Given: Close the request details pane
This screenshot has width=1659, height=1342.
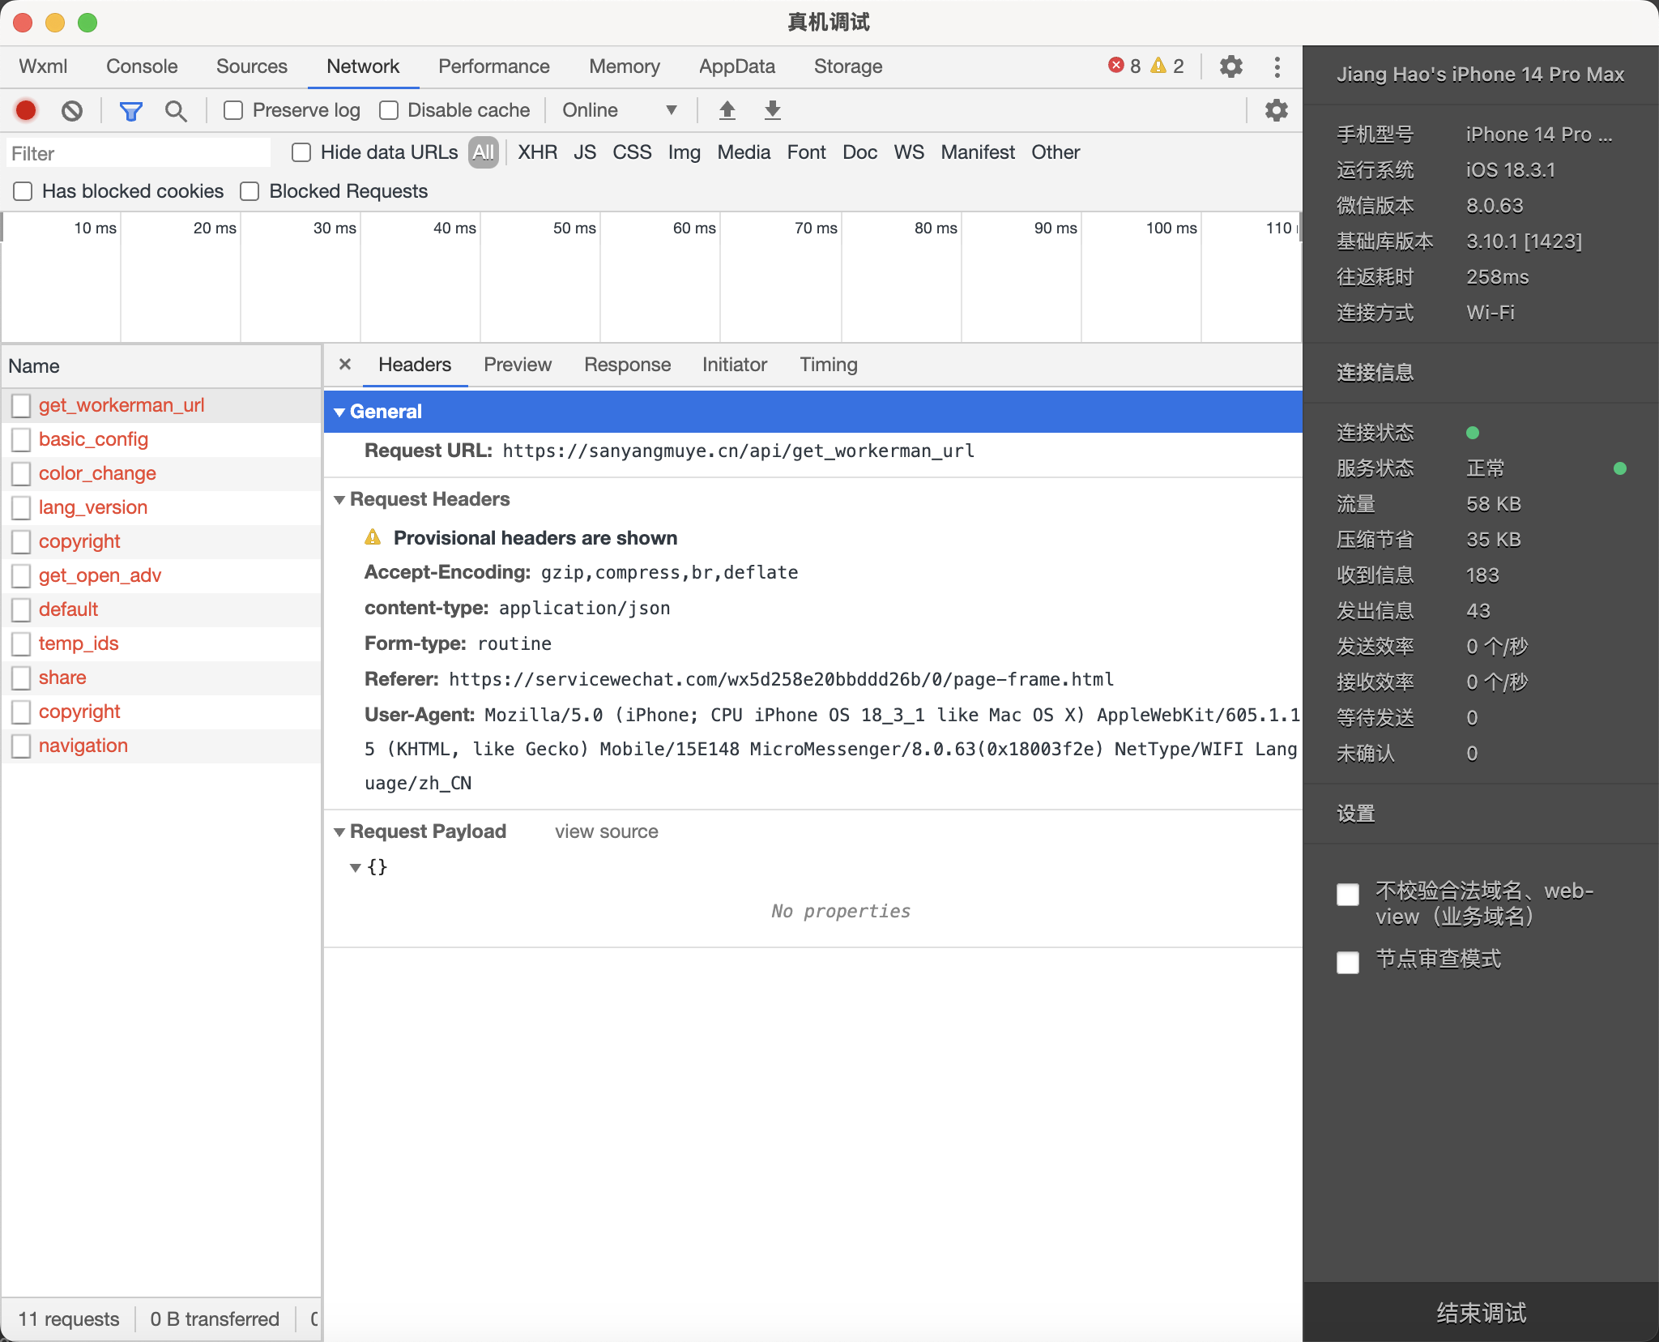Looking at the screenshot, I should coord(345,365).
